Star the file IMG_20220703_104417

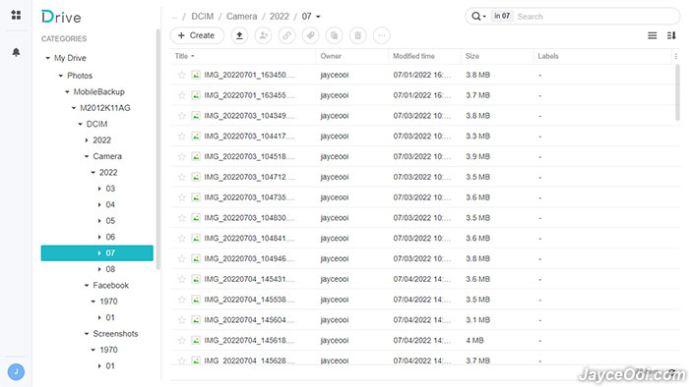[181, 136]
